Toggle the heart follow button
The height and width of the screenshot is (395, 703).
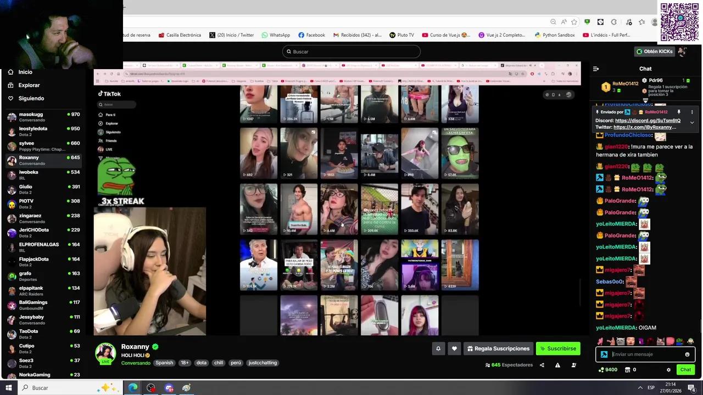454,348
